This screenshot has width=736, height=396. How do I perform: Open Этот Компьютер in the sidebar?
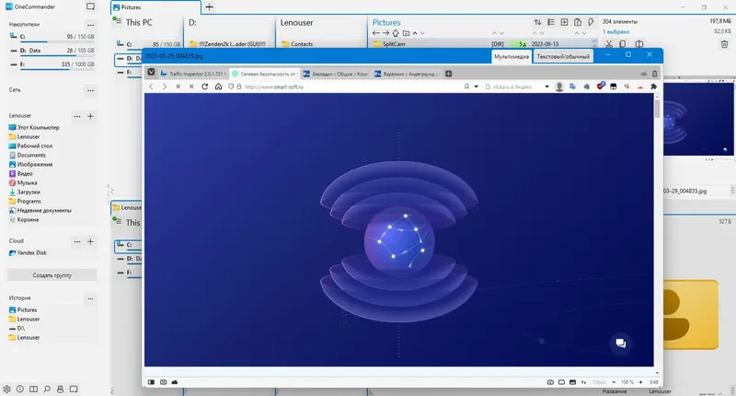point(34,127)
